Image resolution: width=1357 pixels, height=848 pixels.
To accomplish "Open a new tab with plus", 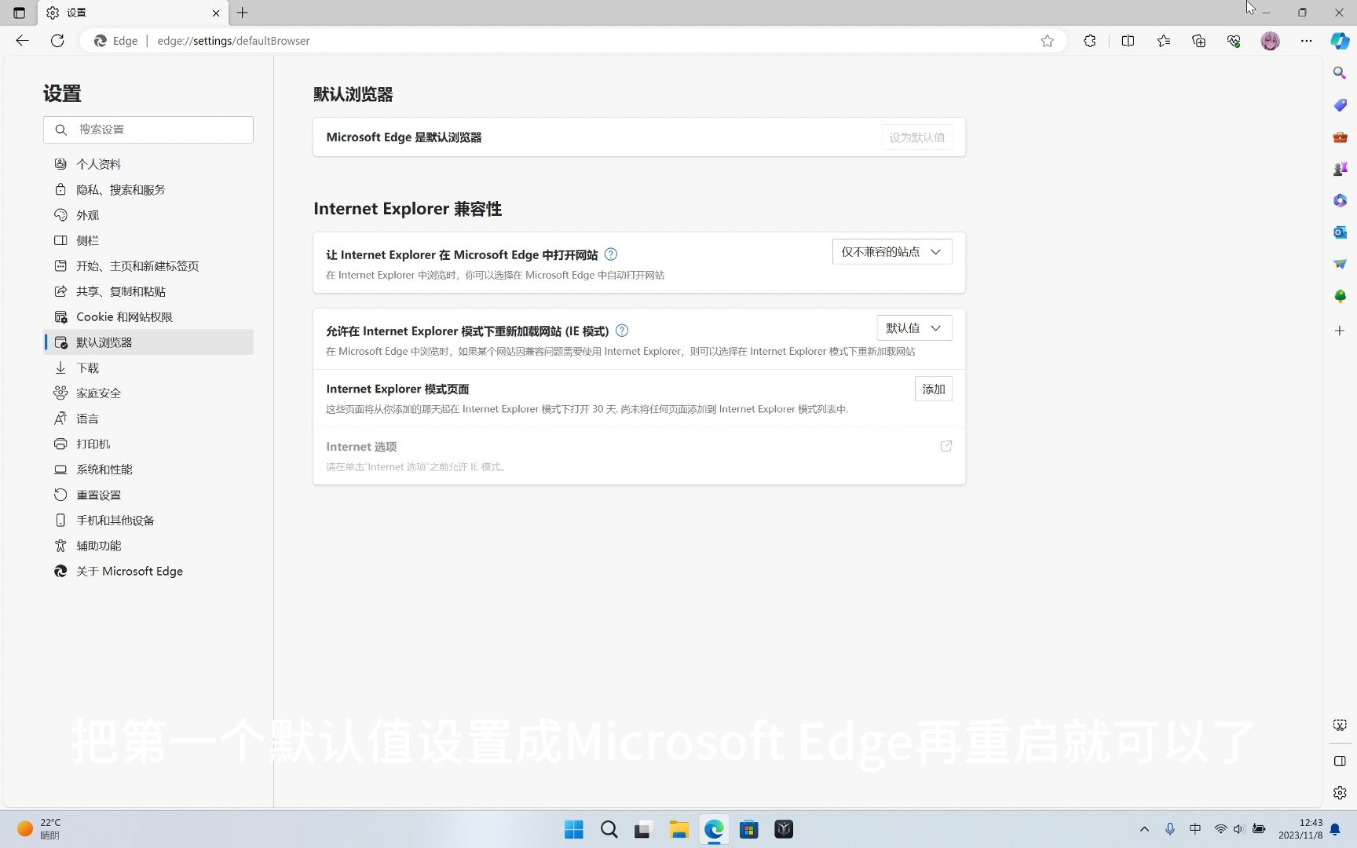I will point(243,13).
